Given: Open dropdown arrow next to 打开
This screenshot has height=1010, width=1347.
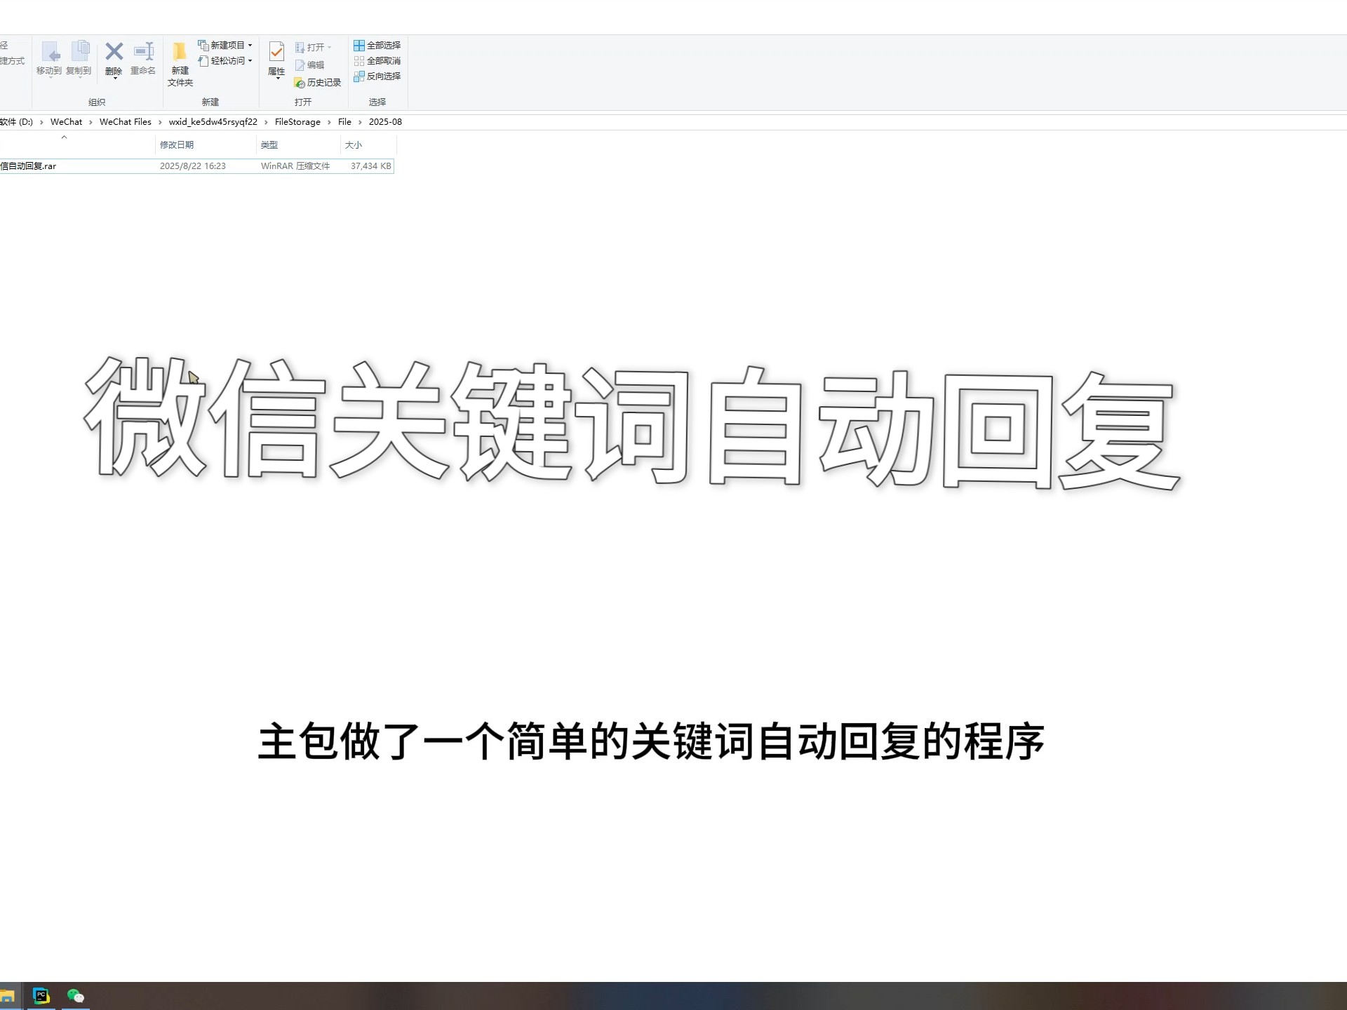Looking at the screenshot, I should coord(329,48).
